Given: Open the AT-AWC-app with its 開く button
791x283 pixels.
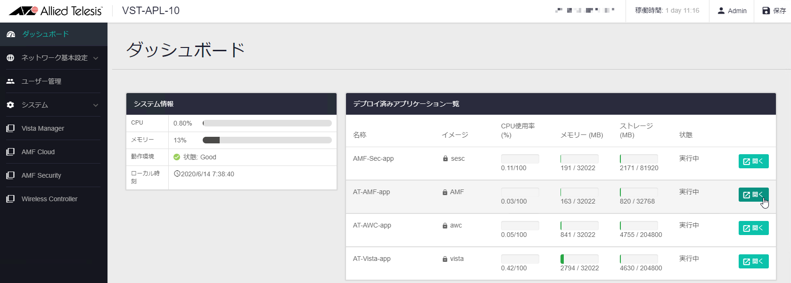Looking at the screenshot, I should click(x=753, y=228).
